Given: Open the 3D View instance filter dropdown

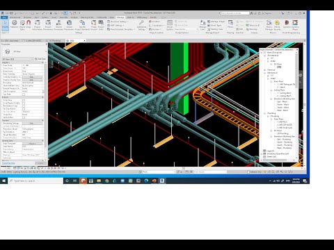Looking at the screenshot, I should [x=17, y=59].
